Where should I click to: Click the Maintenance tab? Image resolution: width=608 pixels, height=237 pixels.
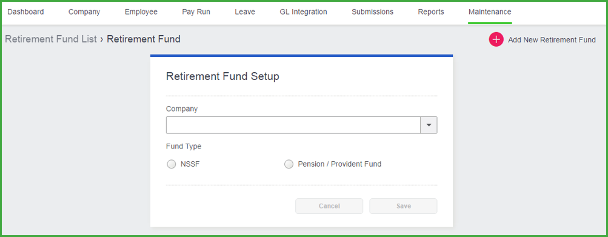pyautogui.click(x=490, y=12)
